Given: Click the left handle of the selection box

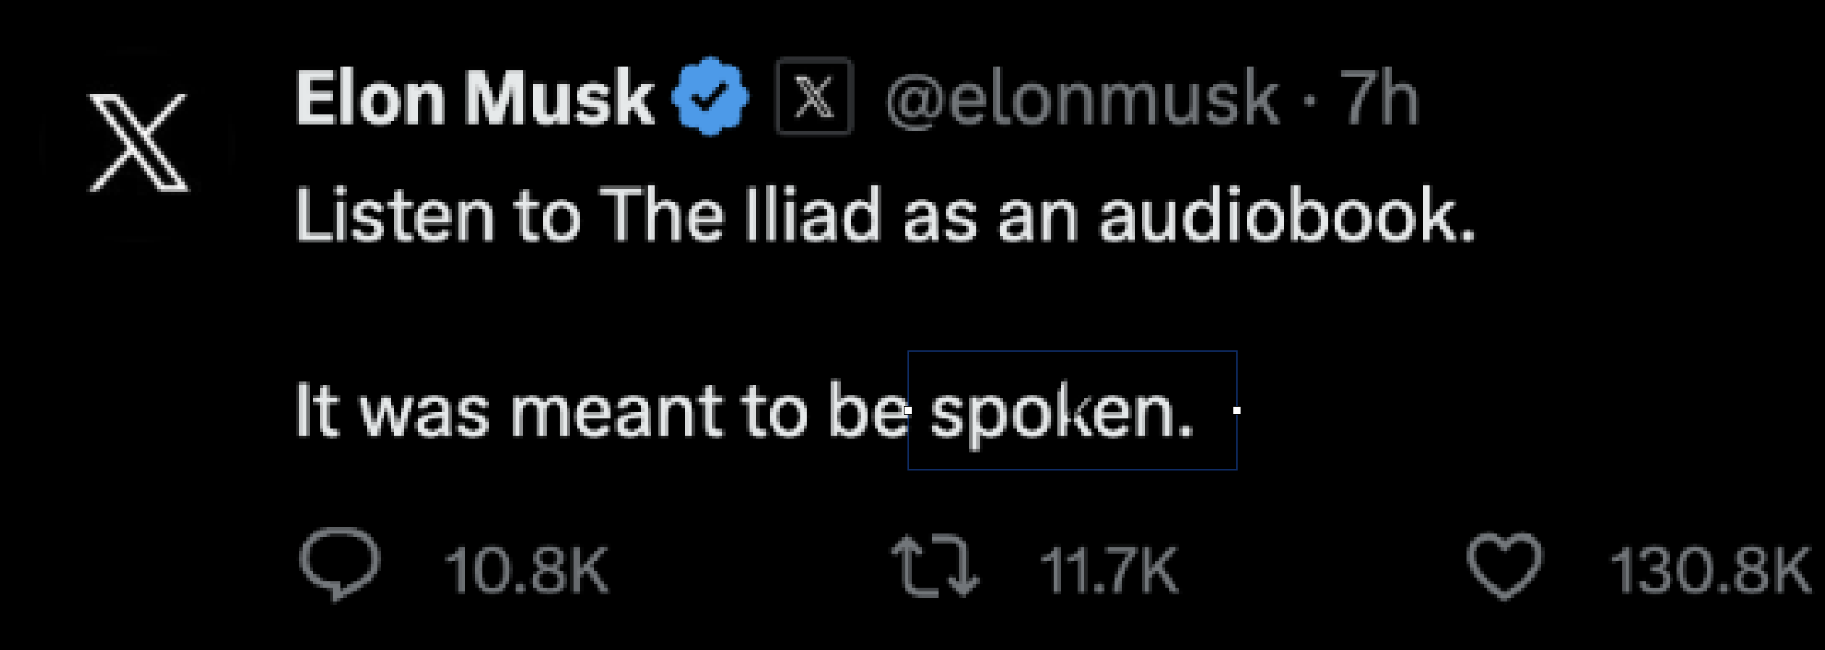Looking at the screenshot, I should [908, 410].
